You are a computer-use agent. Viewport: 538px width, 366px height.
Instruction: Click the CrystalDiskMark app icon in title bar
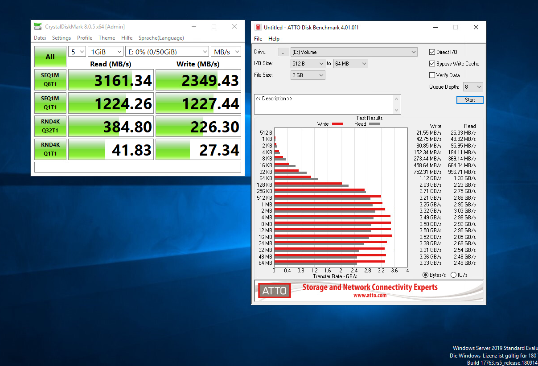38,27
